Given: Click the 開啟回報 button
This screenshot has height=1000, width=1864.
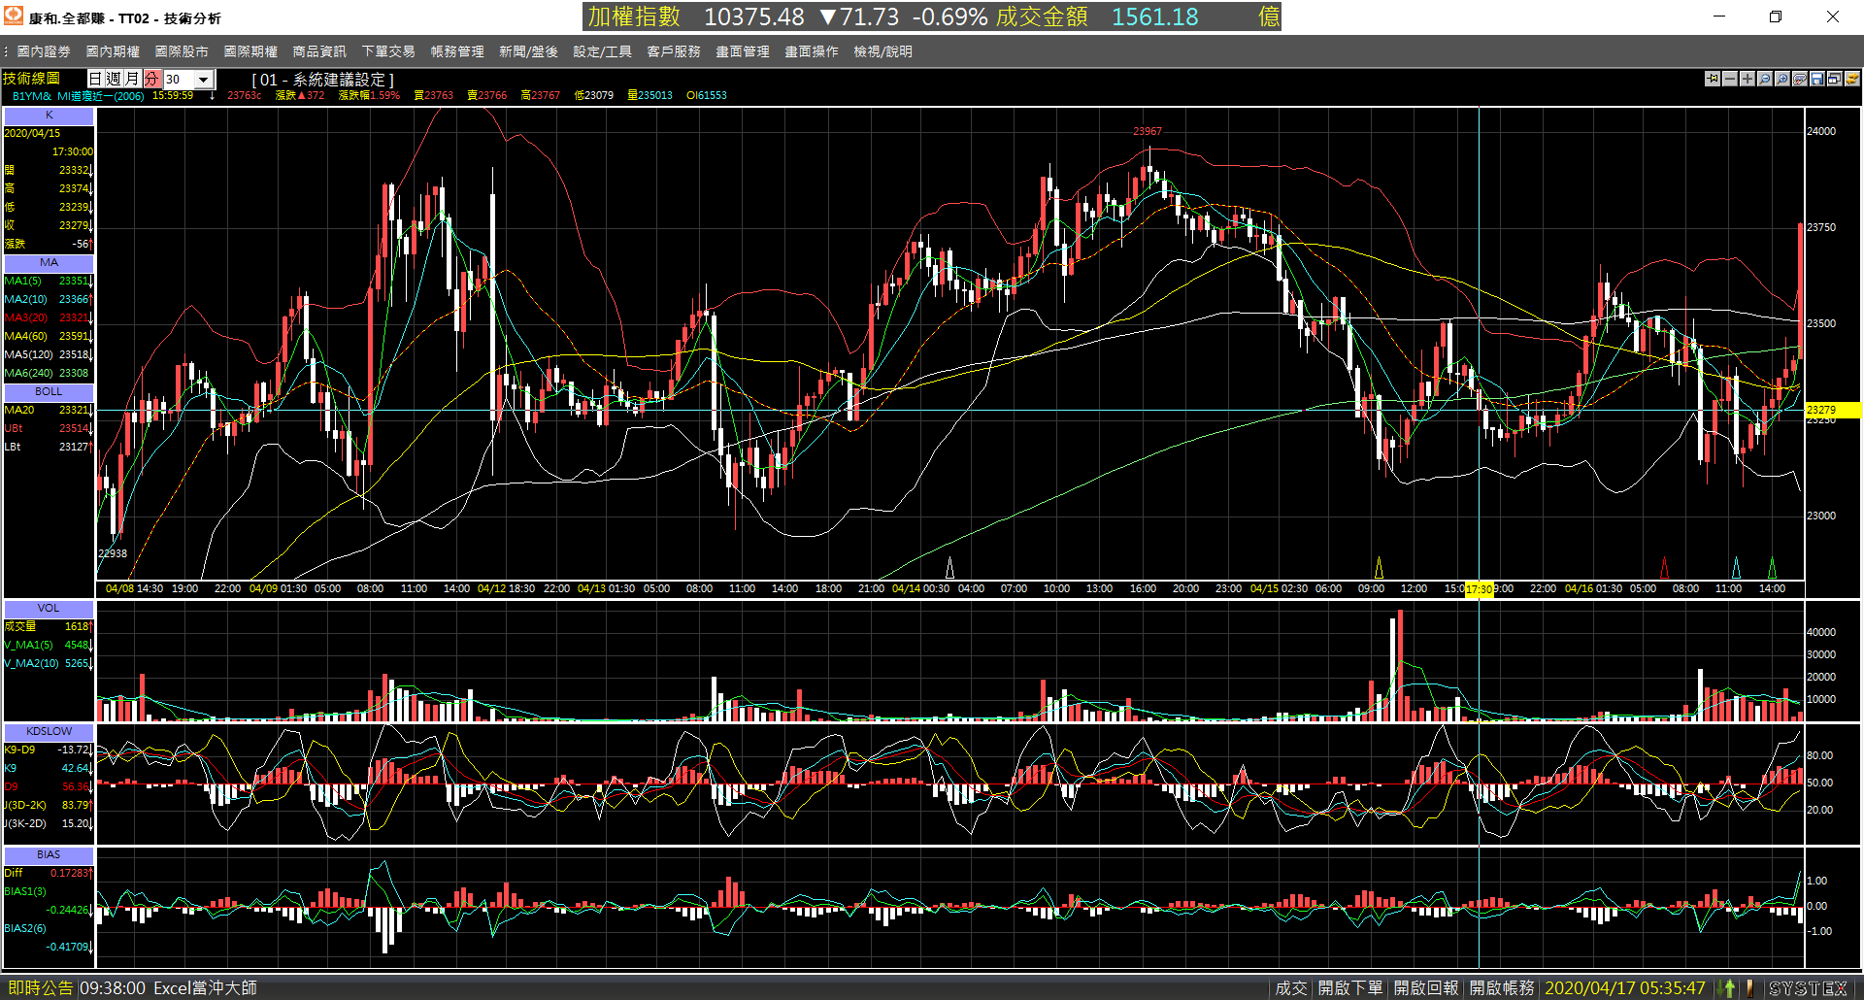Looking at the screenshot, I should 1425,988.
